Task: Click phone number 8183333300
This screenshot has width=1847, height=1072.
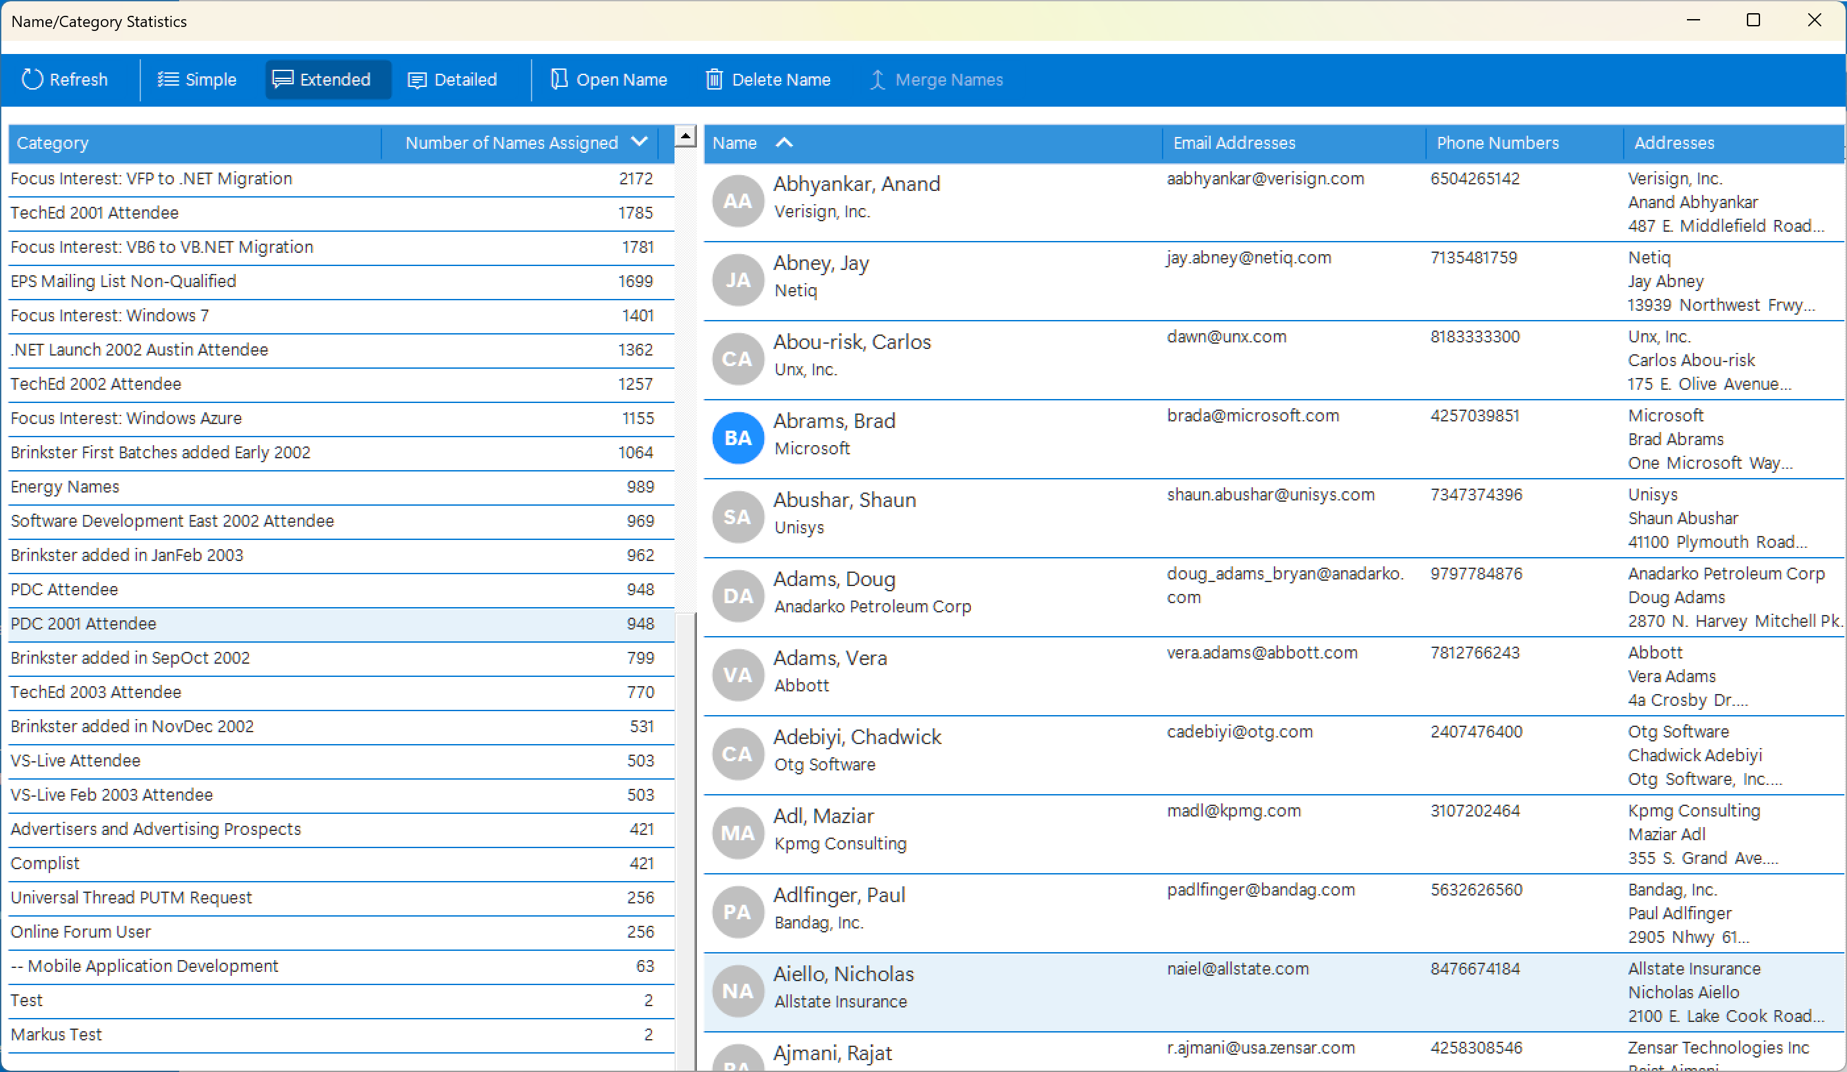Action: 1475,337
